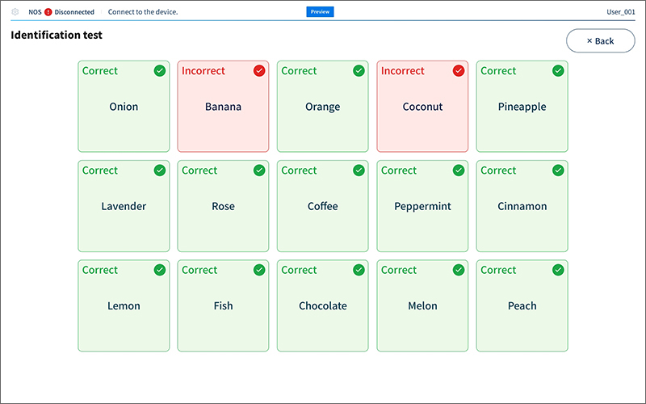The width and height of the screenshot is (646, 404).
Task: Select the Orange scent card
Action: pyautogui.click(x=323, y=107)
